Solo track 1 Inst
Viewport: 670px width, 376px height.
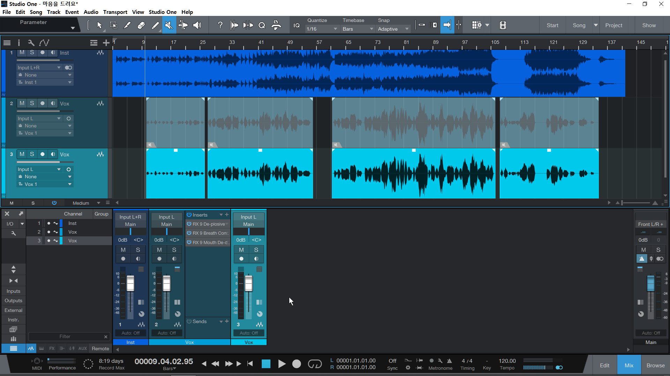click(32, 53)
